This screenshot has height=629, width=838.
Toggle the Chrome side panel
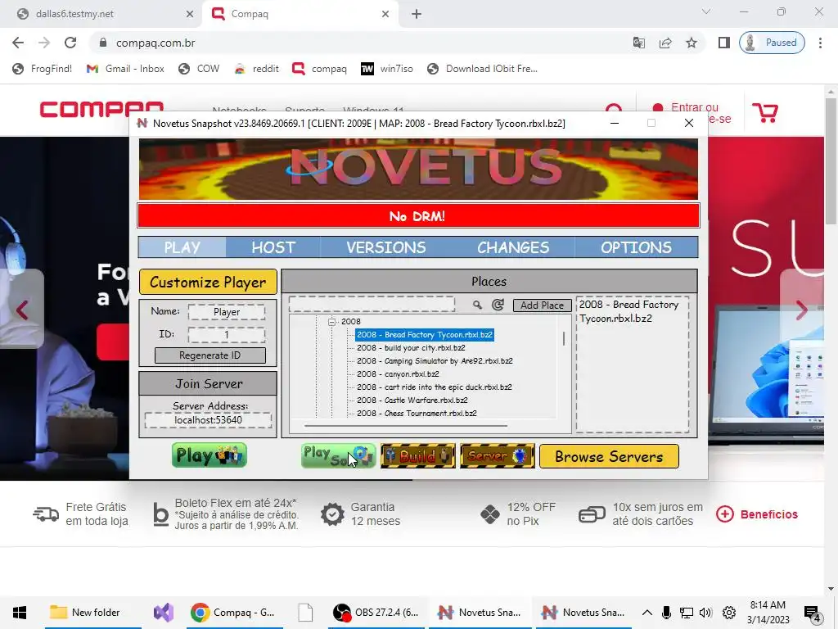723,43
